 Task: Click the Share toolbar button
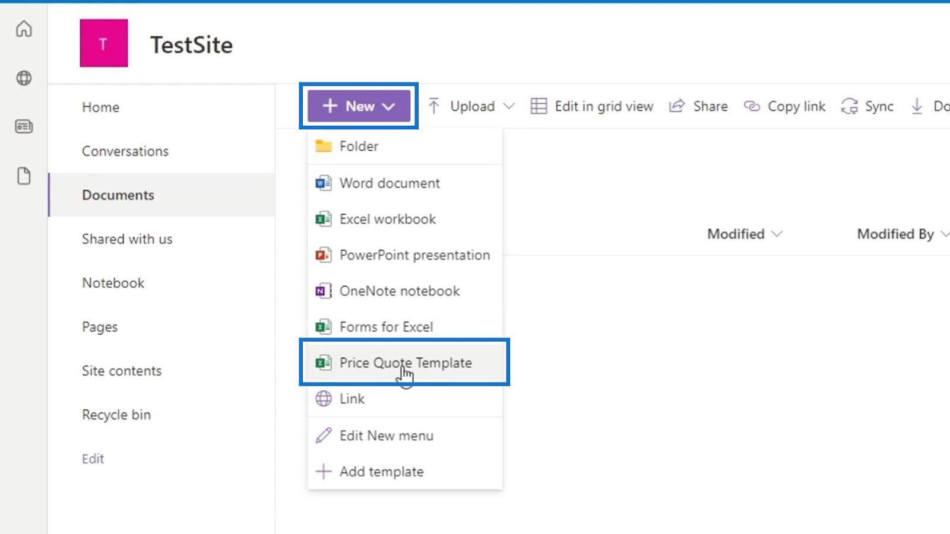click(x=698, y=106)
